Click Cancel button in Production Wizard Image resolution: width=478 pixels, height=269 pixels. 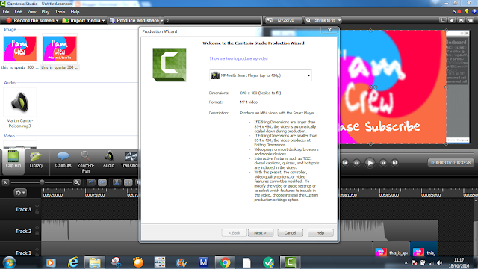290,232
